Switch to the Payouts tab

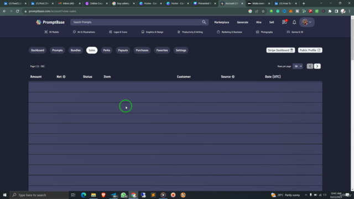123,50
